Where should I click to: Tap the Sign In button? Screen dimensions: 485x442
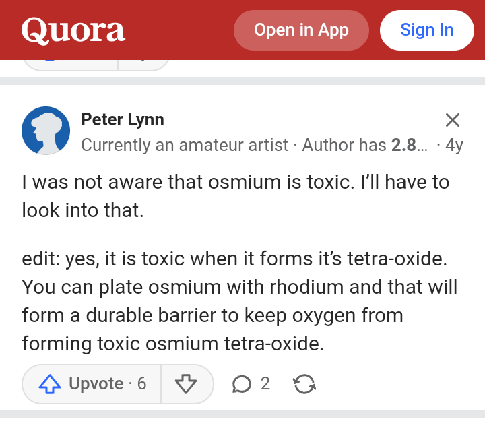pos(426,30)
